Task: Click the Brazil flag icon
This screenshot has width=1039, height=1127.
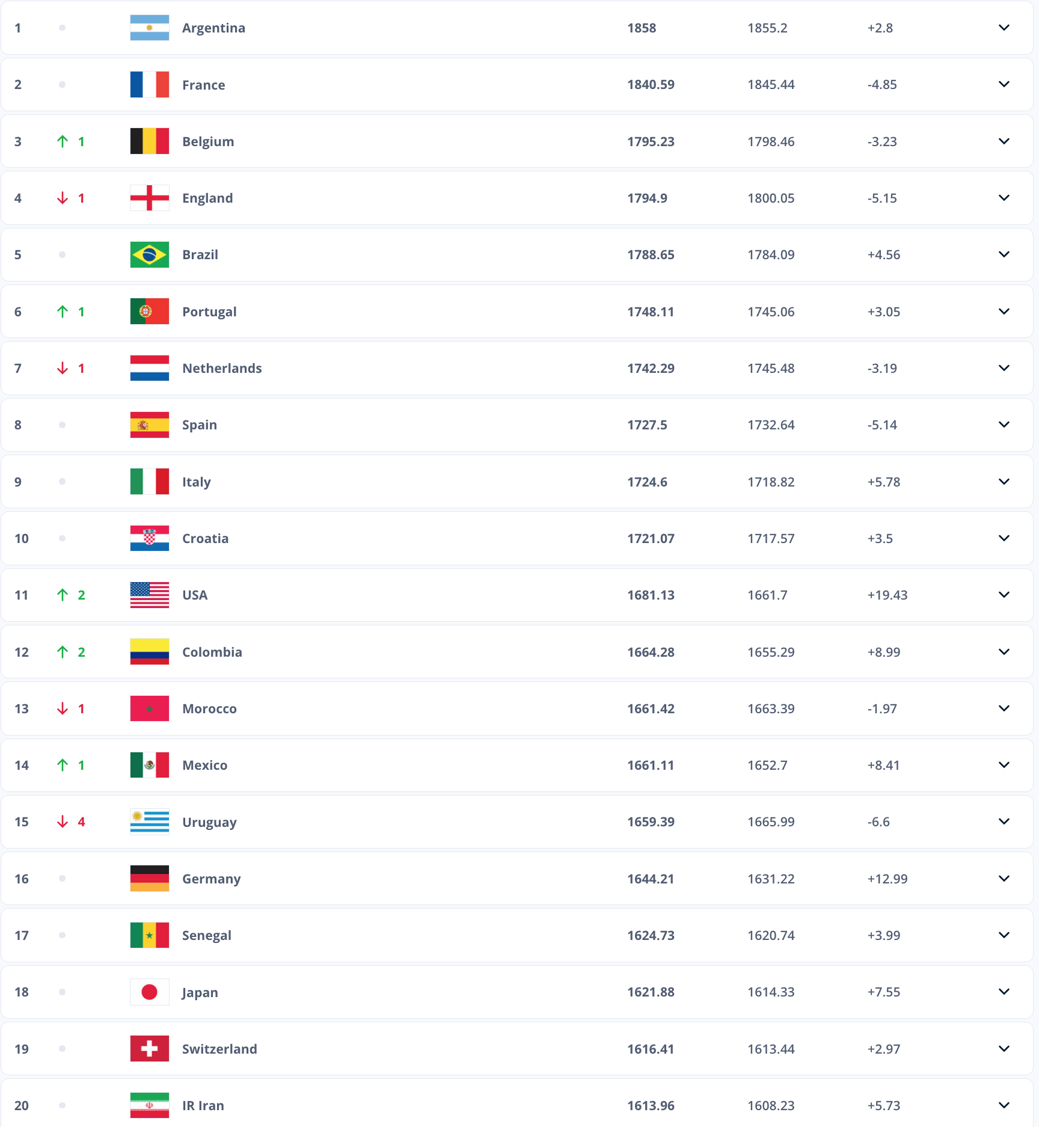Action: [149, 254]
